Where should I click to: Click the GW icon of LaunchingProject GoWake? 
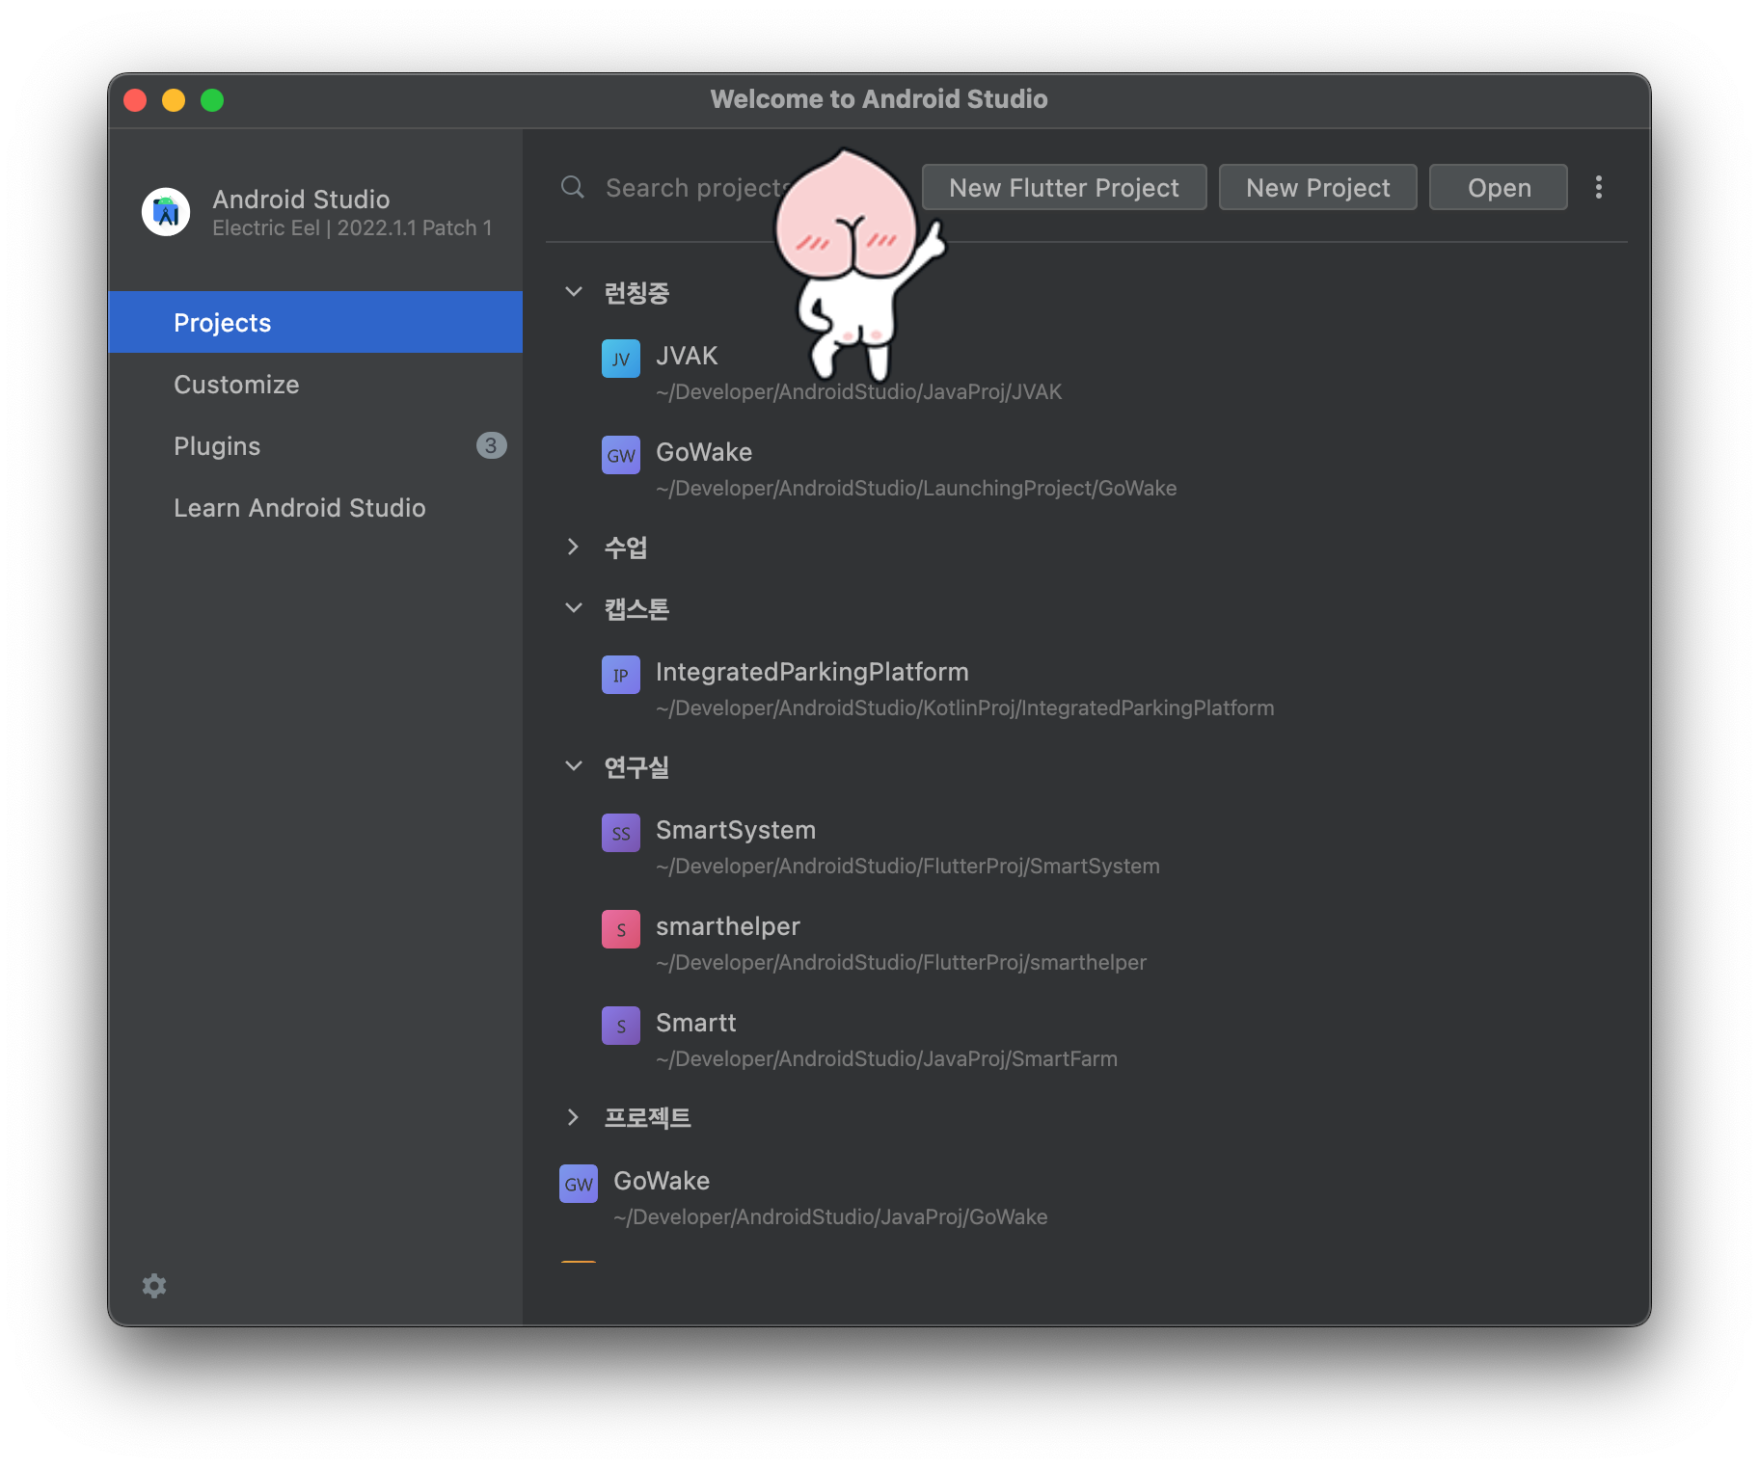pyautogui.click(x=621, y=455)
